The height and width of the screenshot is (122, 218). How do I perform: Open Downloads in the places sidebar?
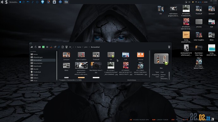coord(43,66)
